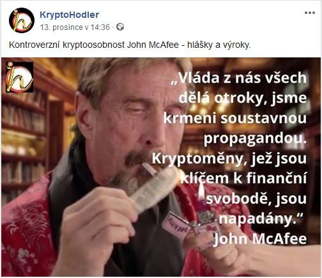This screenshot has width=322, height=278.
Task: Click the word "Kryptoměny" in the quote
Action: (199, 159)
